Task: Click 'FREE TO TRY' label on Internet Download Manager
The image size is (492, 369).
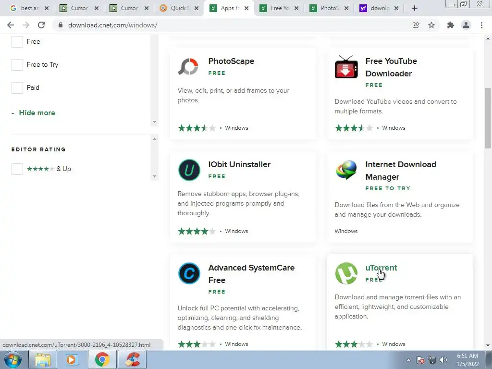Action: click(388, 188)
